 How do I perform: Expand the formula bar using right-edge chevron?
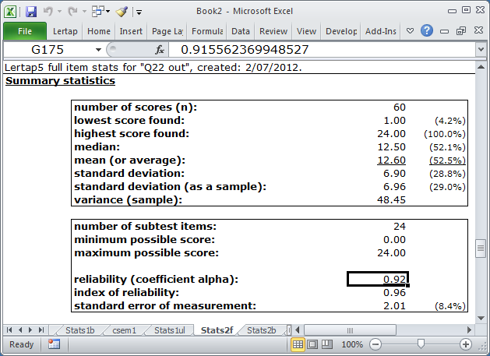481,50
